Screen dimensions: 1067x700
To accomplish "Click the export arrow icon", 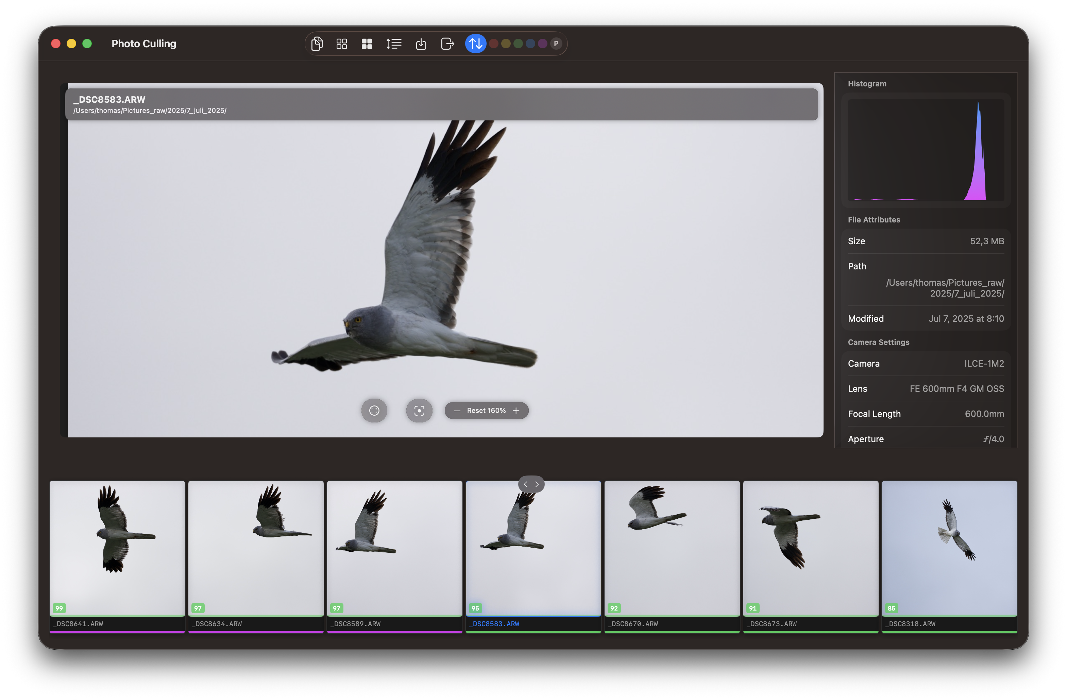I will 447,44.
